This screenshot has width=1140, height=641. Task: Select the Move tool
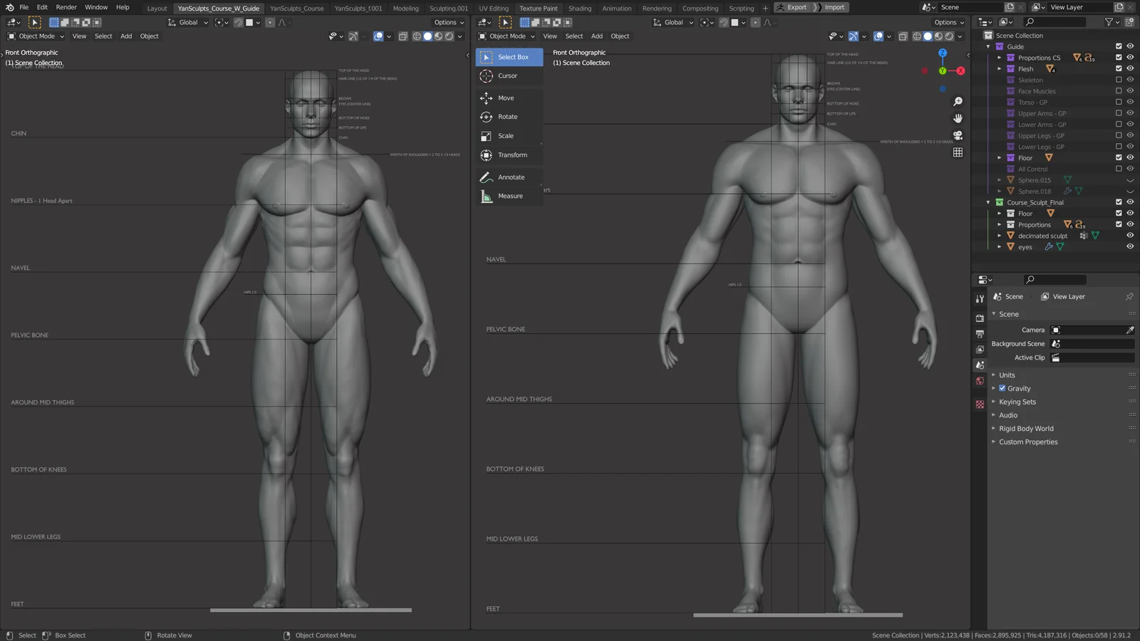click(505, 98)
